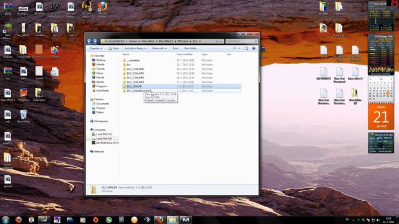399x224 pixels.
Task: Open Videos library in sidebar
Action: (x=100, y=112)
